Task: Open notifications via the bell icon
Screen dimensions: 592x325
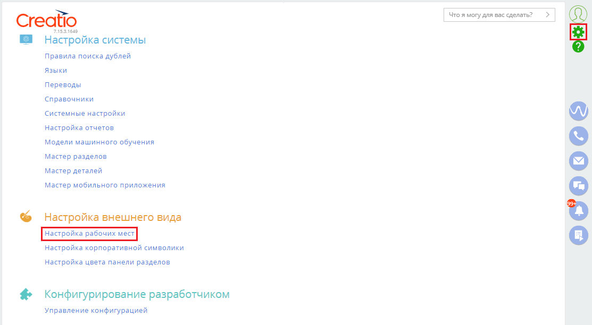Action: 578,211
